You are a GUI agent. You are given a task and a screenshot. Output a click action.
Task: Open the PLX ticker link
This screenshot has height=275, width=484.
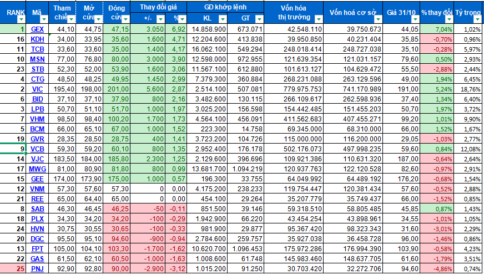pyautogui.click(x=38, y=219)
